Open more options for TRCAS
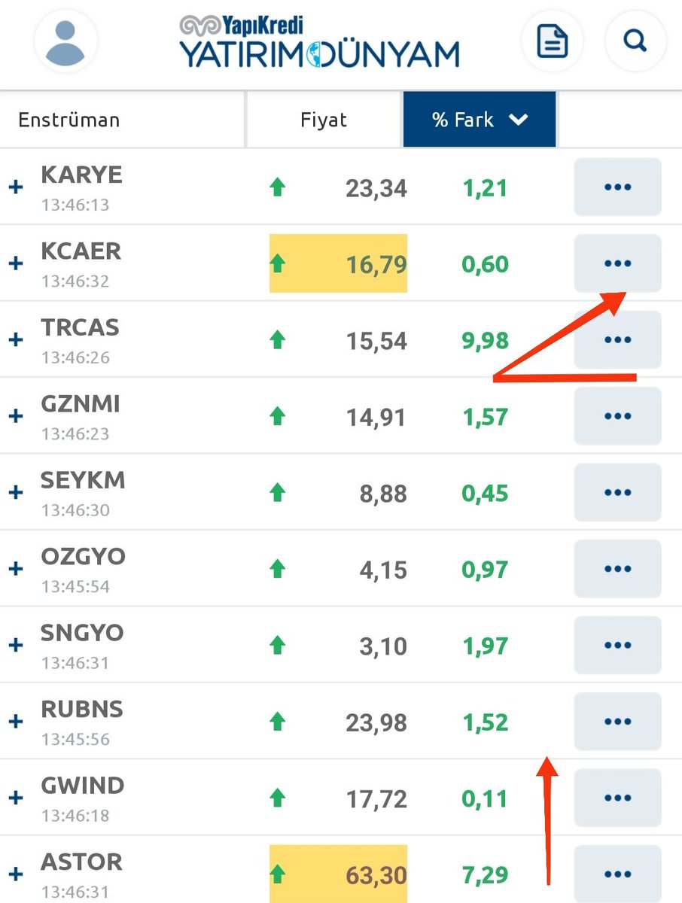The image size is (682, 903). tap(617, 340)
